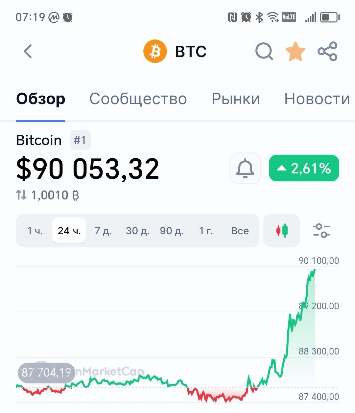Image resolution: width=355 pixels, height=413 pixels.
Task: Select 1 ч. time range
Action: tap(35, 231)
